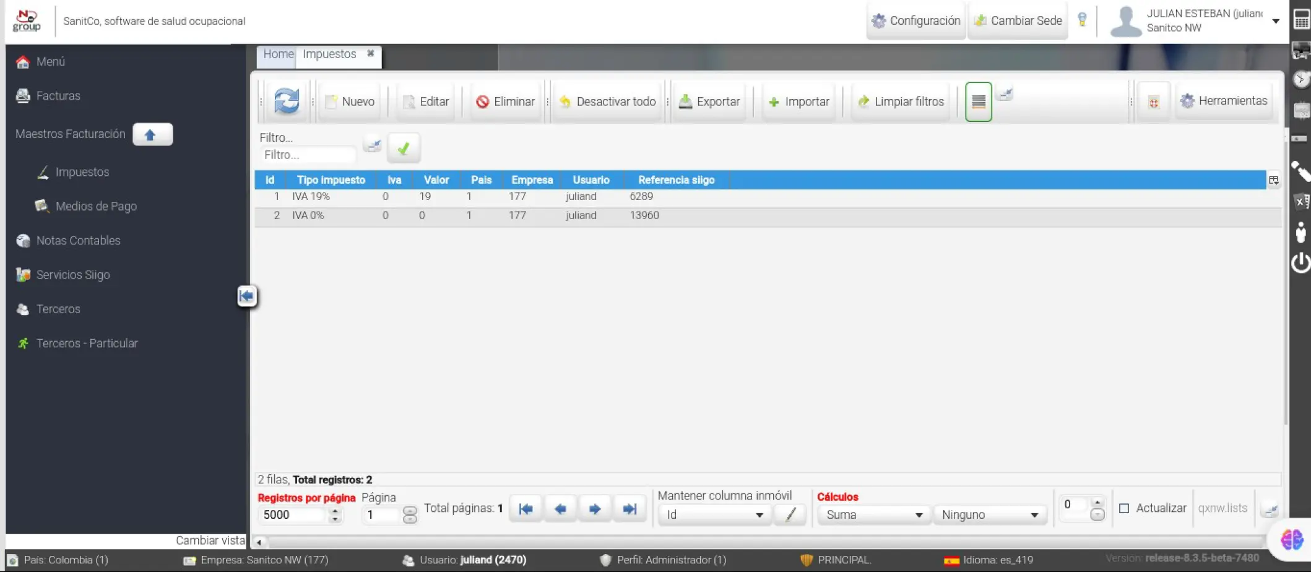Enable the Actualizar checkbox
The image size is (1311, 572).
tap(1124, 508)
